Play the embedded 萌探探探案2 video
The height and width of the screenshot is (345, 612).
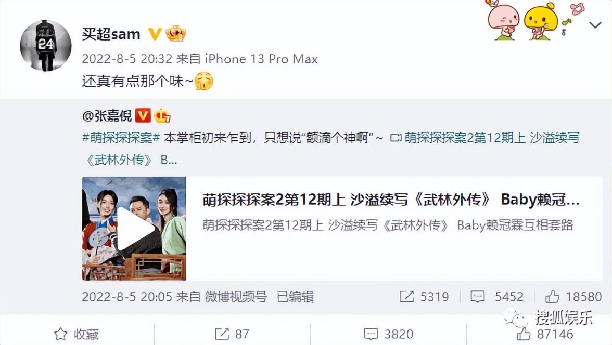click(x=134, y=229)
